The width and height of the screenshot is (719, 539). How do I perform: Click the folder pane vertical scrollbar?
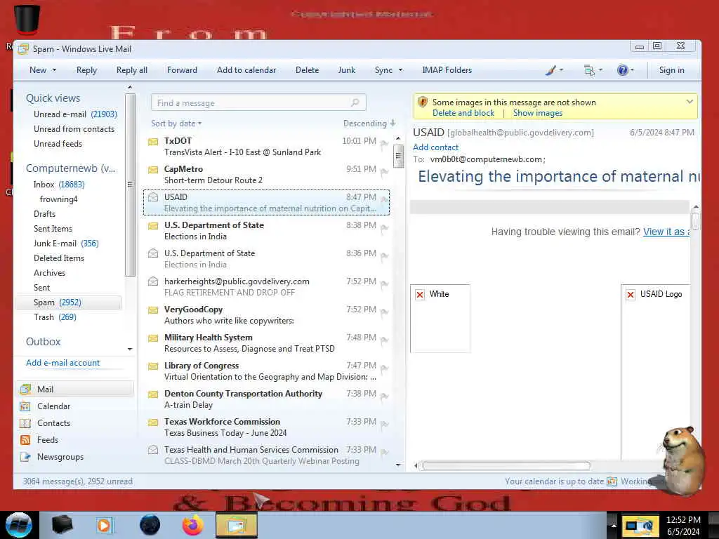point(130,185)
